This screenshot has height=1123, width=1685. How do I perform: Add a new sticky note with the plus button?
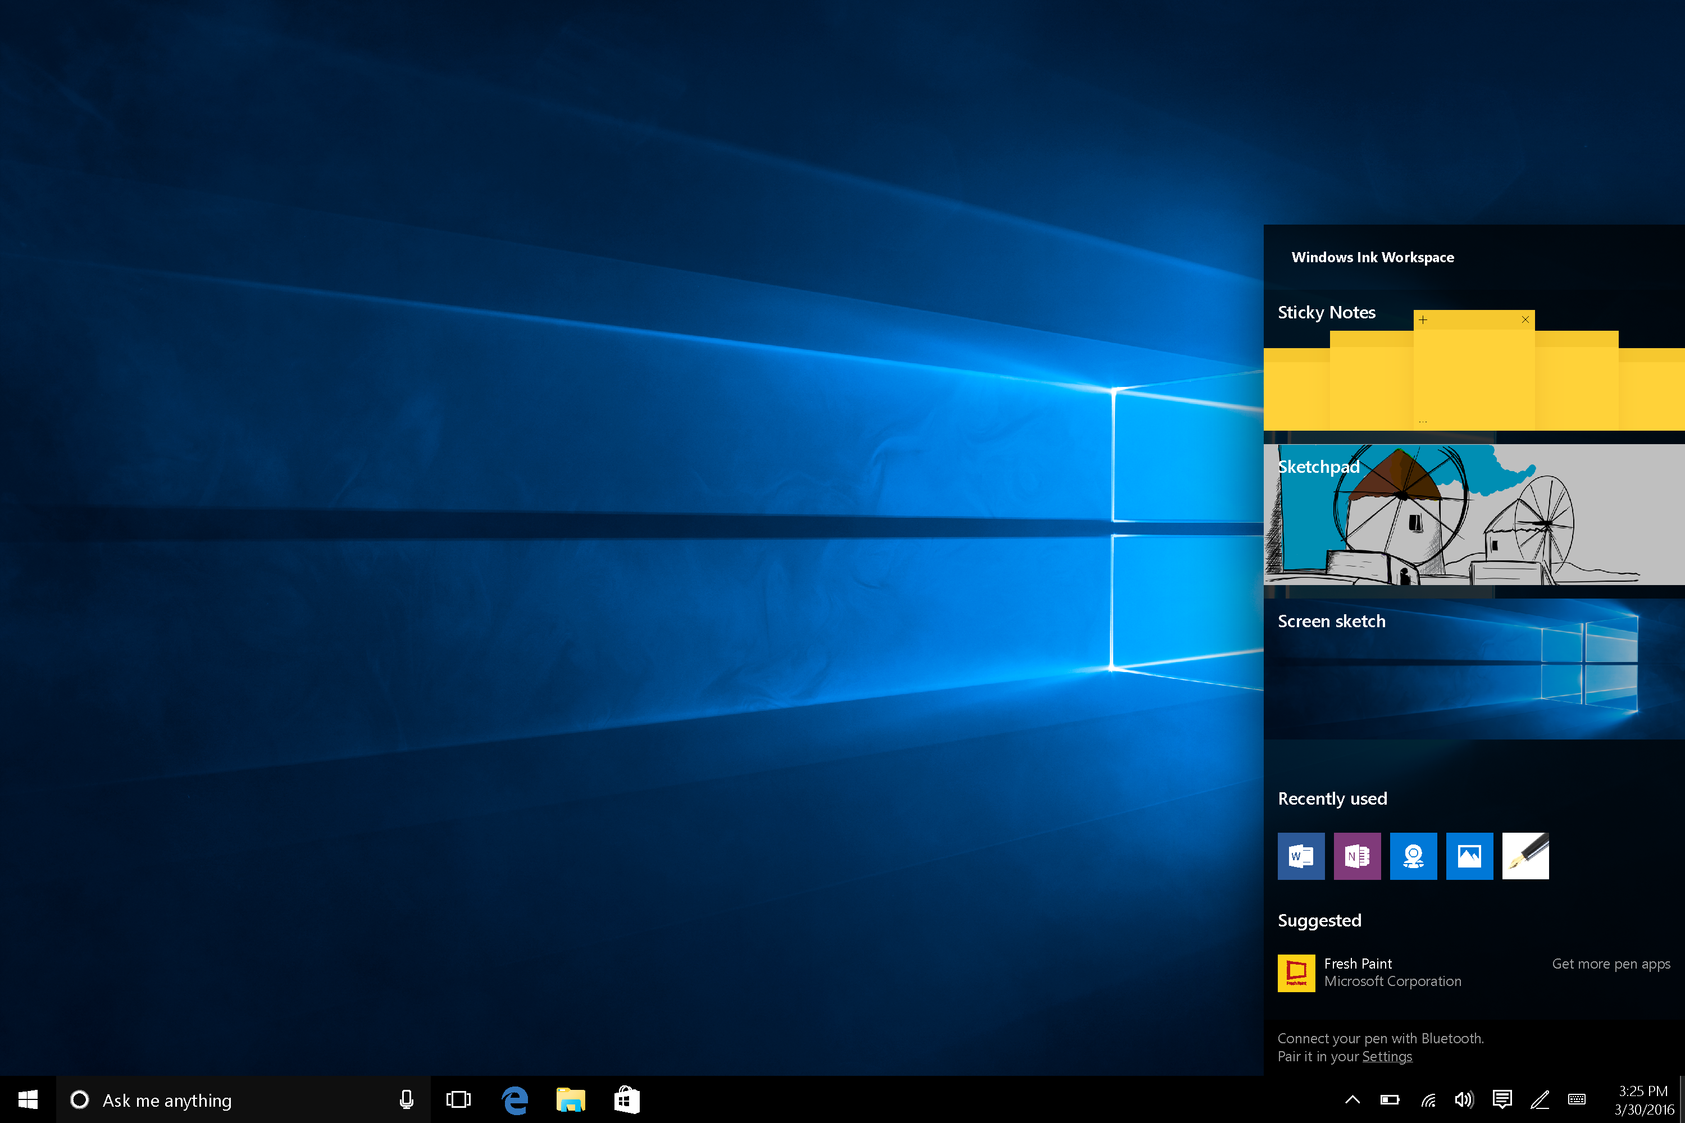click(1423, 319)
